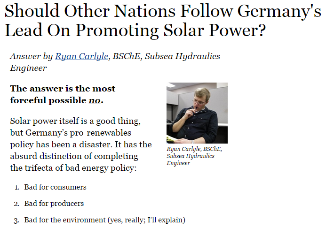Click the photo of Ryan Carlyle
326x228 pixels.
[x=197, y=113]
